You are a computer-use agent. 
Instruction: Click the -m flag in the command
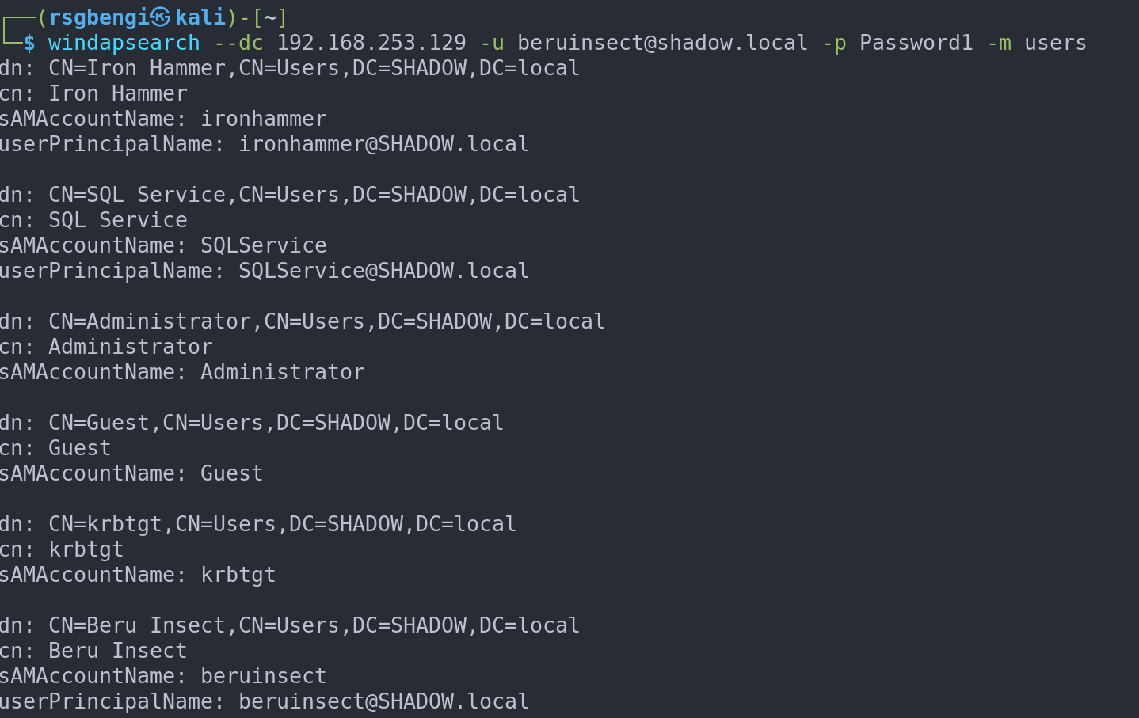(999, 43)
